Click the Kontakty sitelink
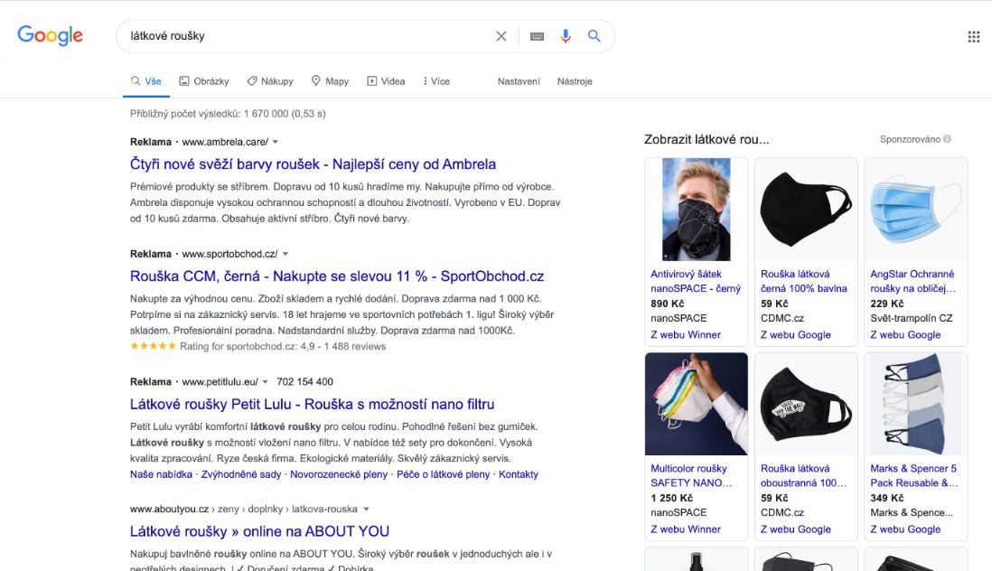Screen dimensions: 992x571 pyautogui.click(x=519, y=474)
